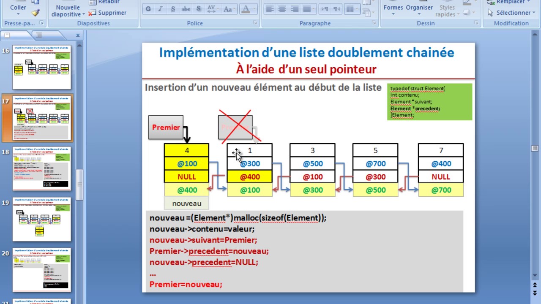
Task: Open the Police dialog launcher
Action: pos(255,23)
